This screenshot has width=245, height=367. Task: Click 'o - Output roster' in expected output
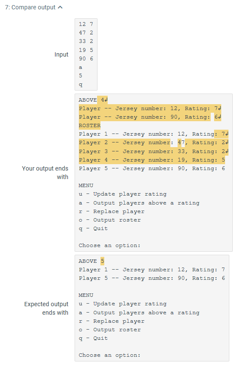110,330
